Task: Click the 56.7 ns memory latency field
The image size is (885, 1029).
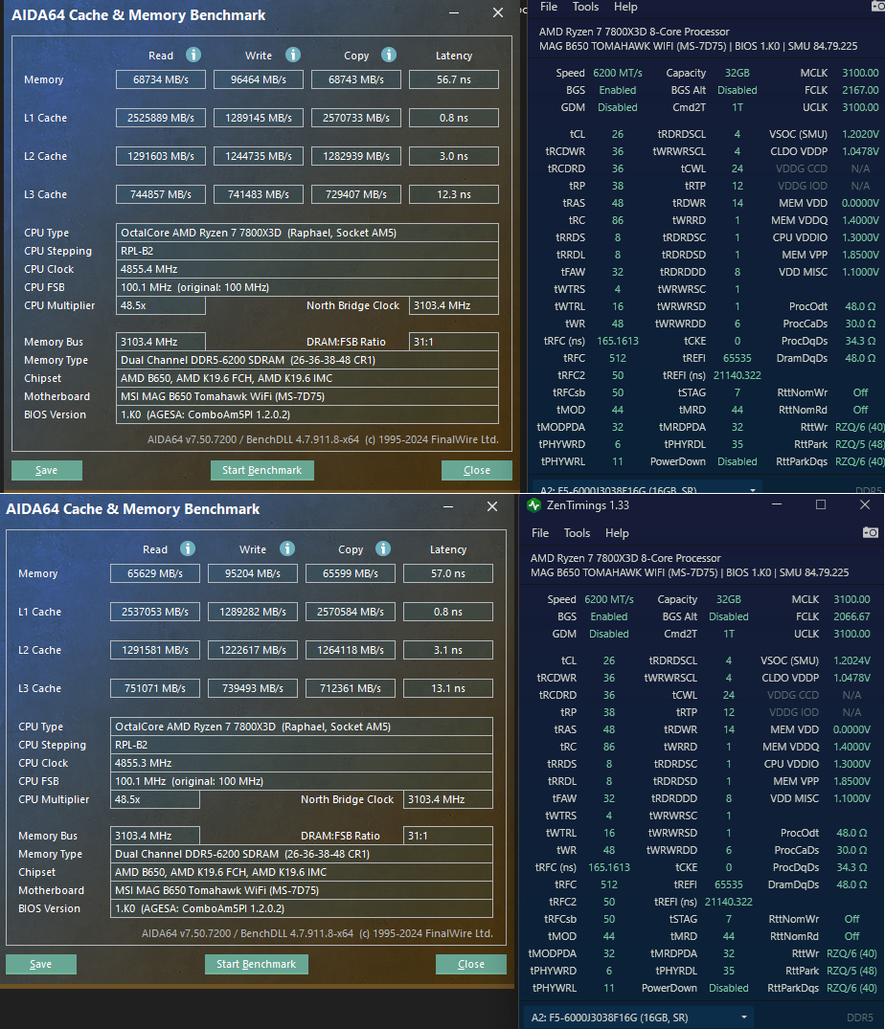Action: (x=454, y=79)
